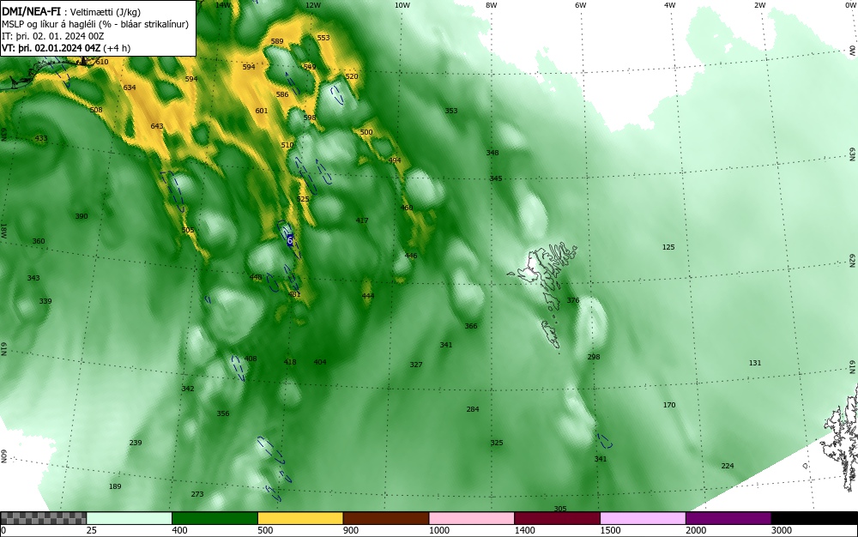Click the map value '433'
This screenshot has width=858, height=537.
(41, 138)
